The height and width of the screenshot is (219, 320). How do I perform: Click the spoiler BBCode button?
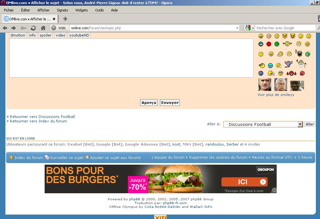coord(46,35)
